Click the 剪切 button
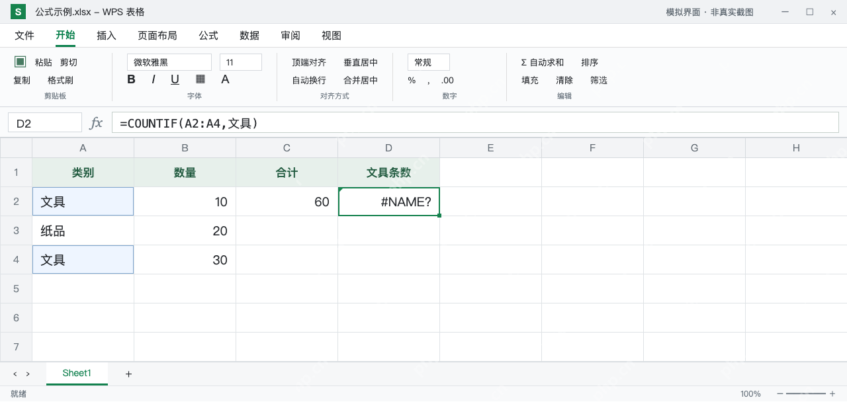847x402 pixels. (69, 62)
